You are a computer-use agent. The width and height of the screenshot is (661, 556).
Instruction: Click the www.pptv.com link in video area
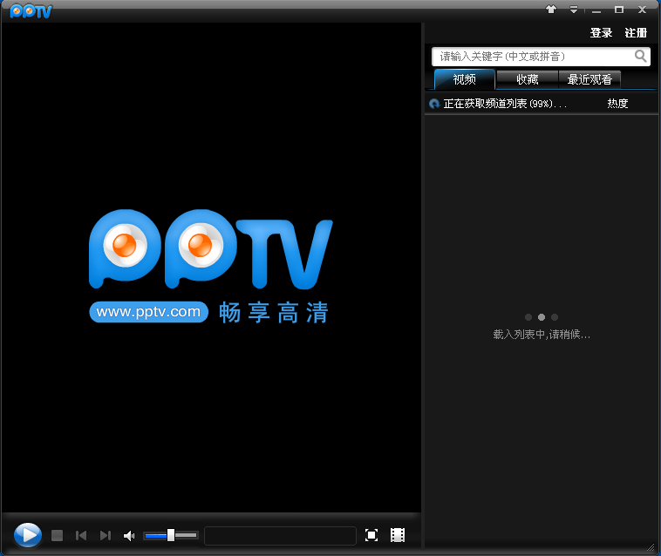click(x=149, y=312)
